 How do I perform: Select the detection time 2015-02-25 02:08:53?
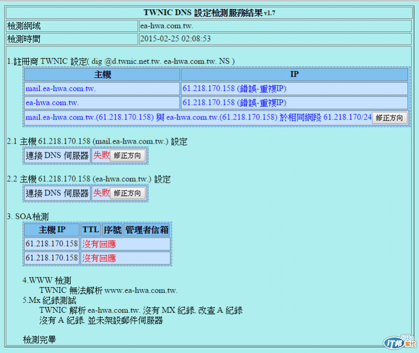tap(175, 39)
